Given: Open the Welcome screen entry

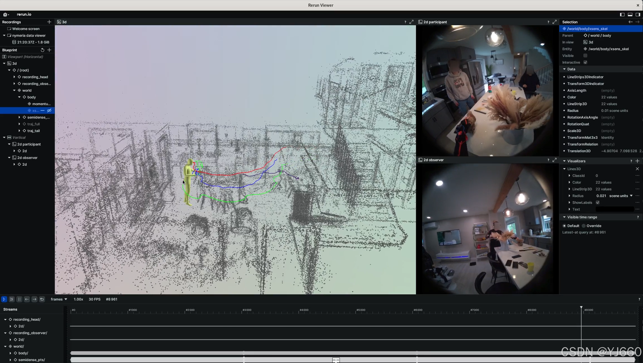Looking at the screenshot, I should pyautogui.click(x=26, y=29).
